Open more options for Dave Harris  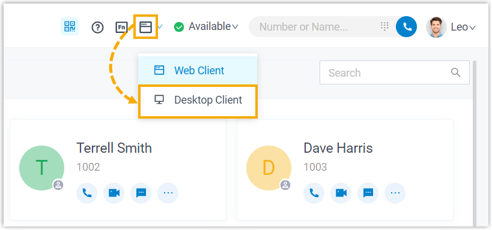[x=395, y=193]
